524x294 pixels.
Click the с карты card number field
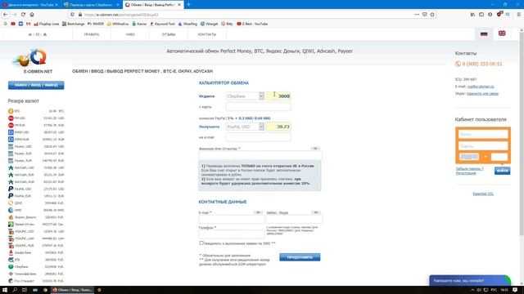pos(259,107)
